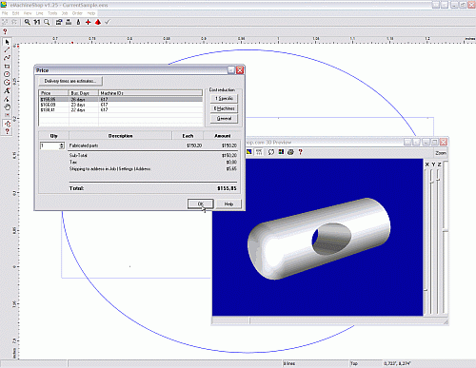The height and width of the screenshot is (368, 476).
Task: Open the View menu
Action: pyautogui.click(x=28, y=13)
